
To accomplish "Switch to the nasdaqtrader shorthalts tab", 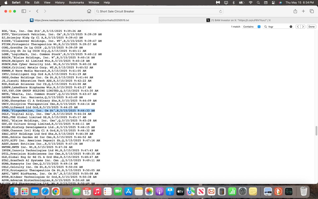I will pyautogui.click(x=79, y=20).
